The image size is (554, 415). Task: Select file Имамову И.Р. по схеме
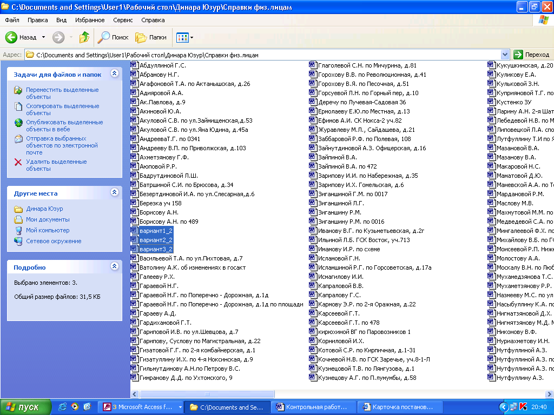349,249
